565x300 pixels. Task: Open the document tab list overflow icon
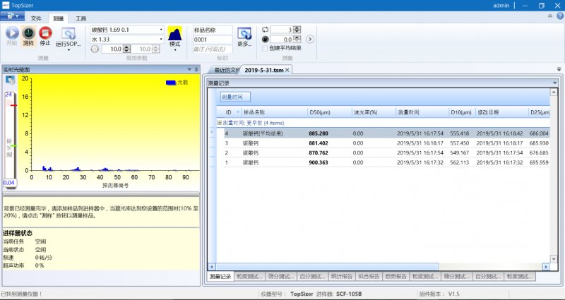point(559,69)
